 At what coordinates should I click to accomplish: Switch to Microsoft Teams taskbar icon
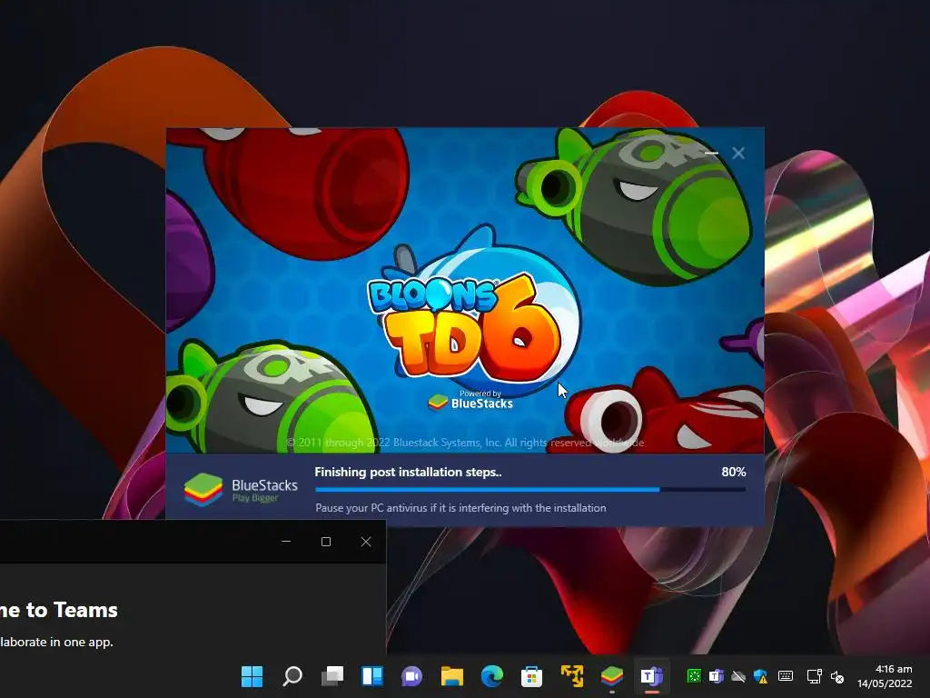coord(651,676)
